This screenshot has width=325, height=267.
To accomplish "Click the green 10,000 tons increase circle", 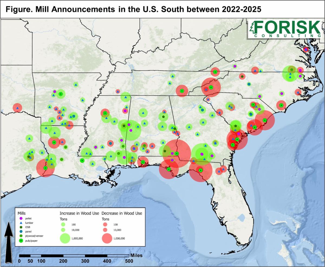I will 63,230.
